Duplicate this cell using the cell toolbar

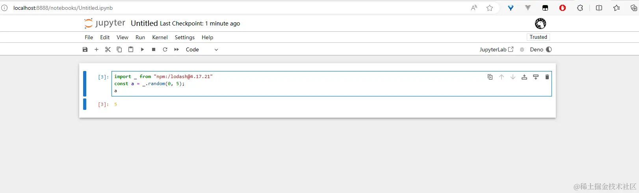click(x=490, y=77)
